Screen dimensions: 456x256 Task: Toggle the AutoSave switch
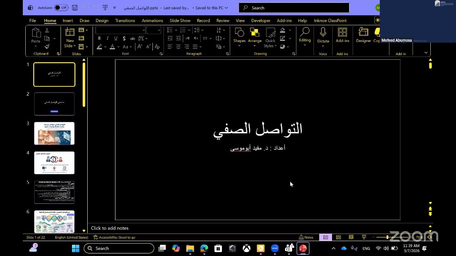61,7
